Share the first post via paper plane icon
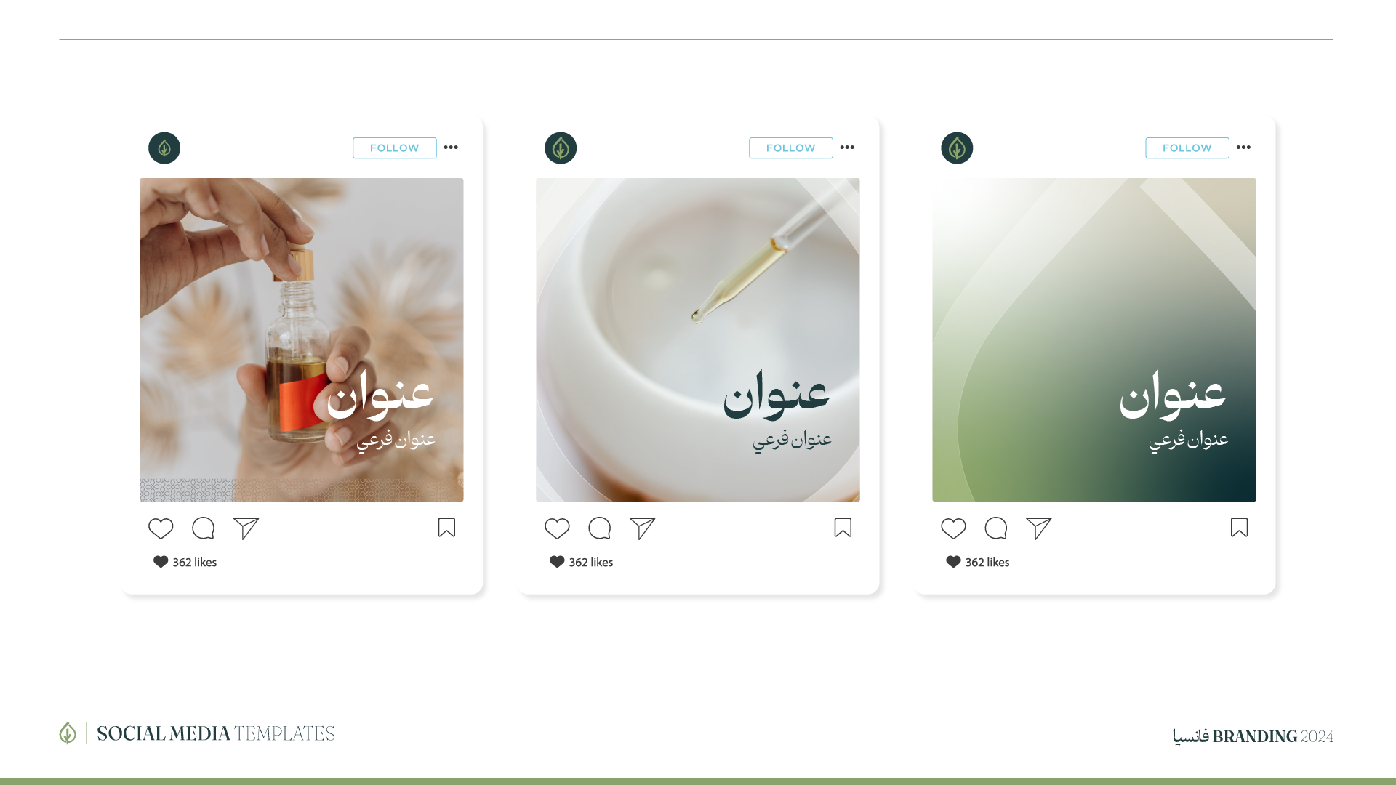This screenshot has width=1396, height=785. (x=246, y=528)
